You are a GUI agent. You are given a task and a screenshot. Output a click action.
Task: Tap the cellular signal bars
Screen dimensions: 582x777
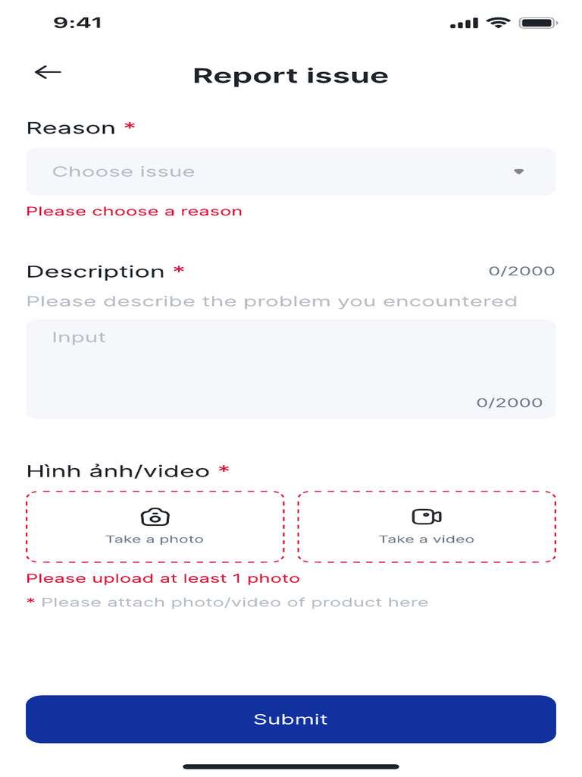pyautogui.click(x=464, y=24)
